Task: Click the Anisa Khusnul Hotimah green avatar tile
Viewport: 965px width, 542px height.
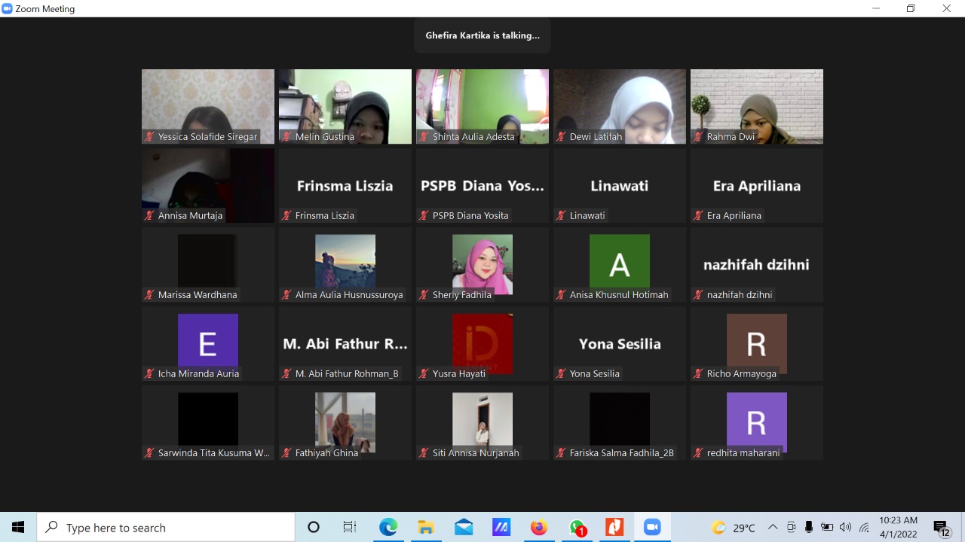Action: (620, 264)
